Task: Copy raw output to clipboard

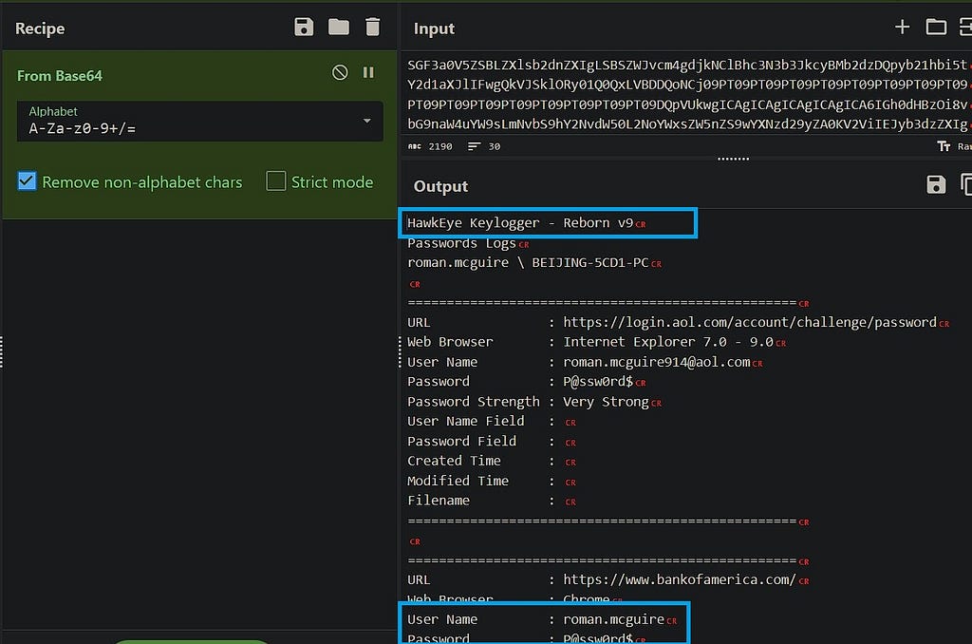Action: 965,184
